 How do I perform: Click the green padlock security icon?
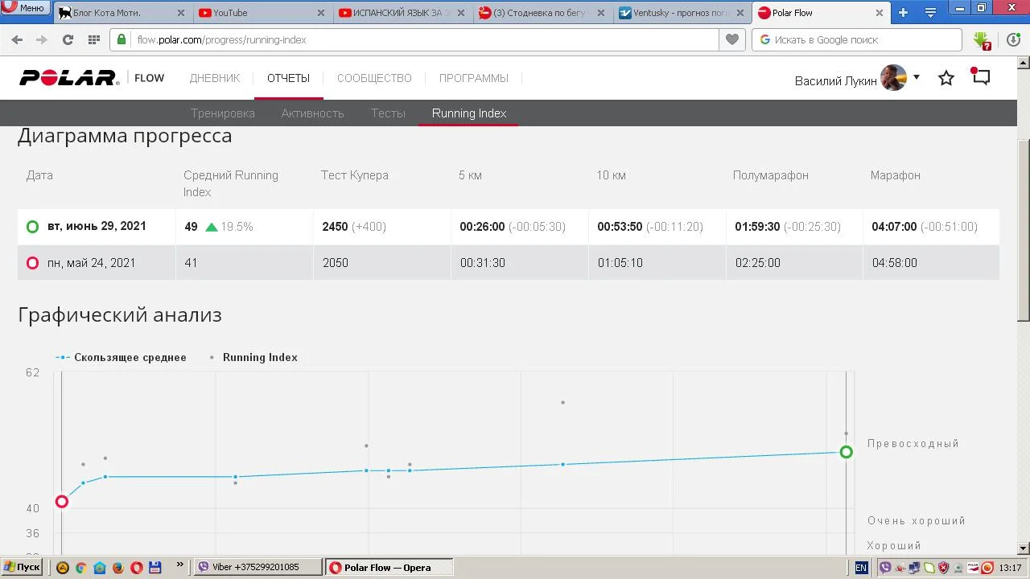click(122, 39)
